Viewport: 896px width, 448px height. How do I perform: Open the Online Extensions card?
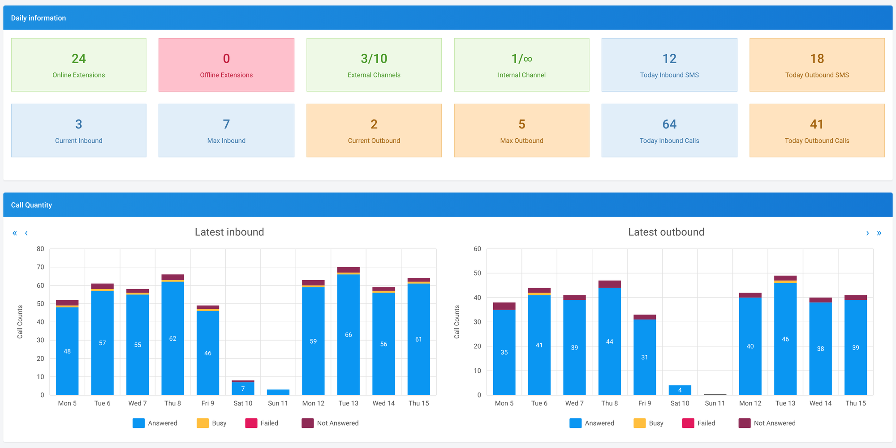coord(79,65)
